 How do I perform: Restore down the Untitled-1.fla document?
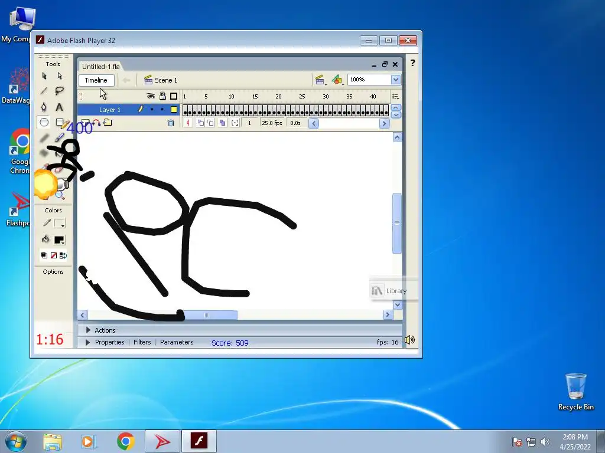385,64
